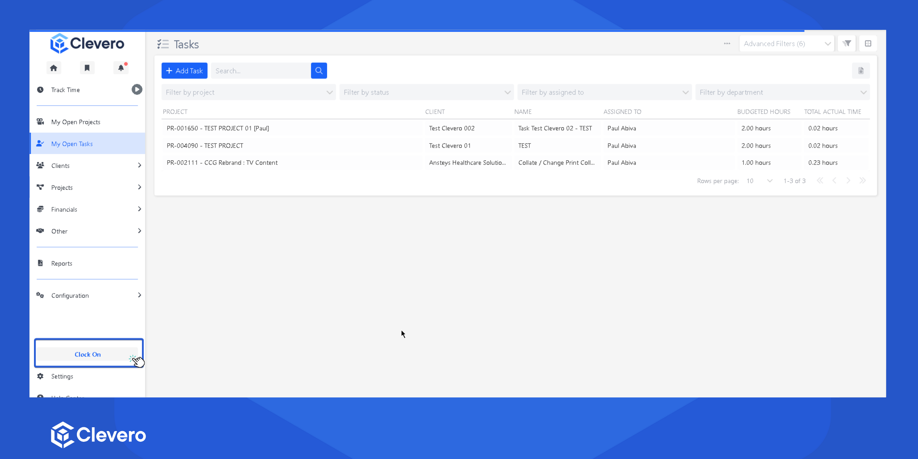This screenshot has width=918, height=459.
Task: Open the Filter by project dropdown
Action: [248, 92]
